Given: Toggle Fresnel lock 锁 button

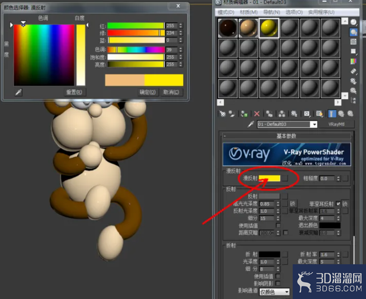Looking at the screenshot, I should (x=345, y=204).
